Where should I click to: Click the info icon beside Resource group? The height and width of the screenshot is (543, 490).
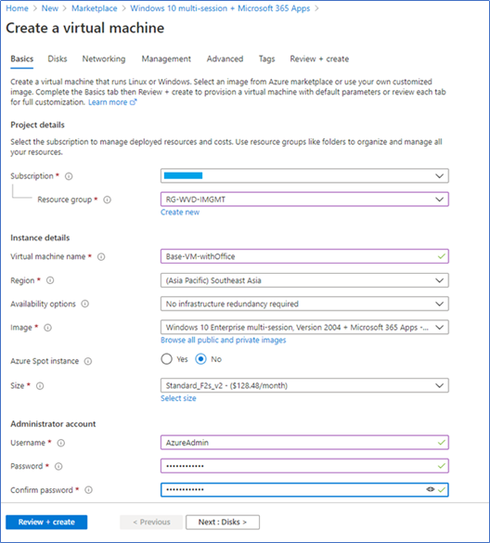[x=108, y=200]
